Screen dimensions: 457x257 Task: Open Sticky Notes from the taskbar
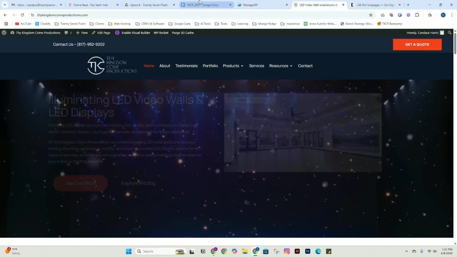click(328, 251)
